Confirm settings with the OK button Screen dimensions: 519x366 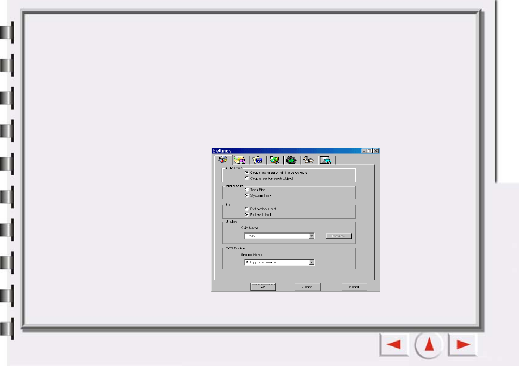[x=263, y=287]
